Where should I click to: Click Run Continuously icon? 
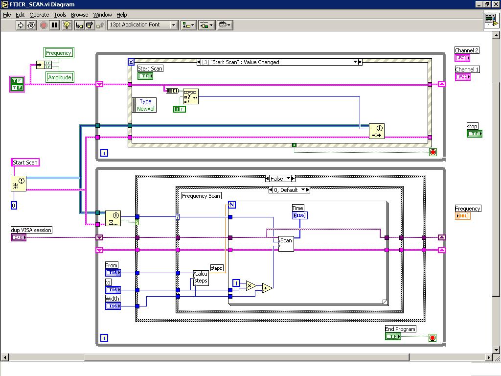click(x=32, y=25)
